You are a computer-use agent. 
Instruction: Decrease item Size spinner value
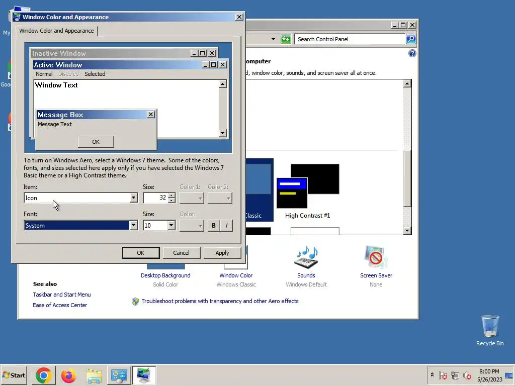(171, 200)
